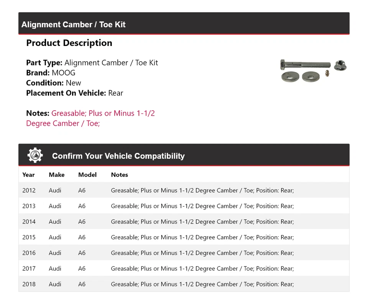
Task: Select the Confirm Your Vehicle Compatibility heading
Action: coord(118,156)
